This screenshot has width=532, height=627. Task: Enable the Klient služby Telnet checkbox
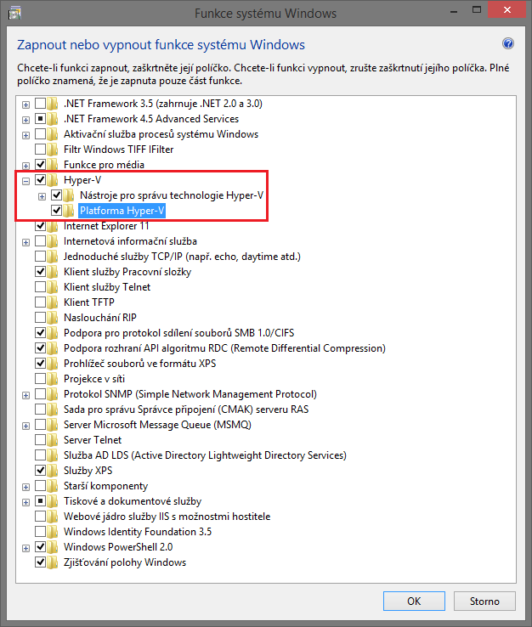(41, 287)
